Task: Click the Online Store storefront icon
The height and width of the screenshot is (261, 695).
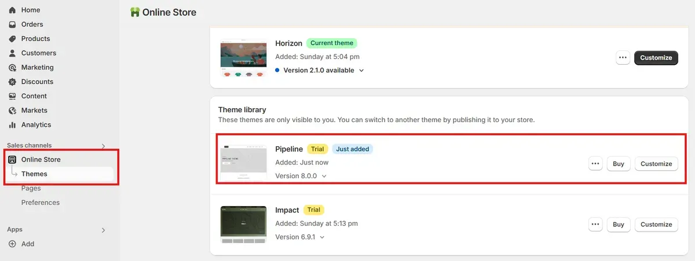Action: click(12, 159)
